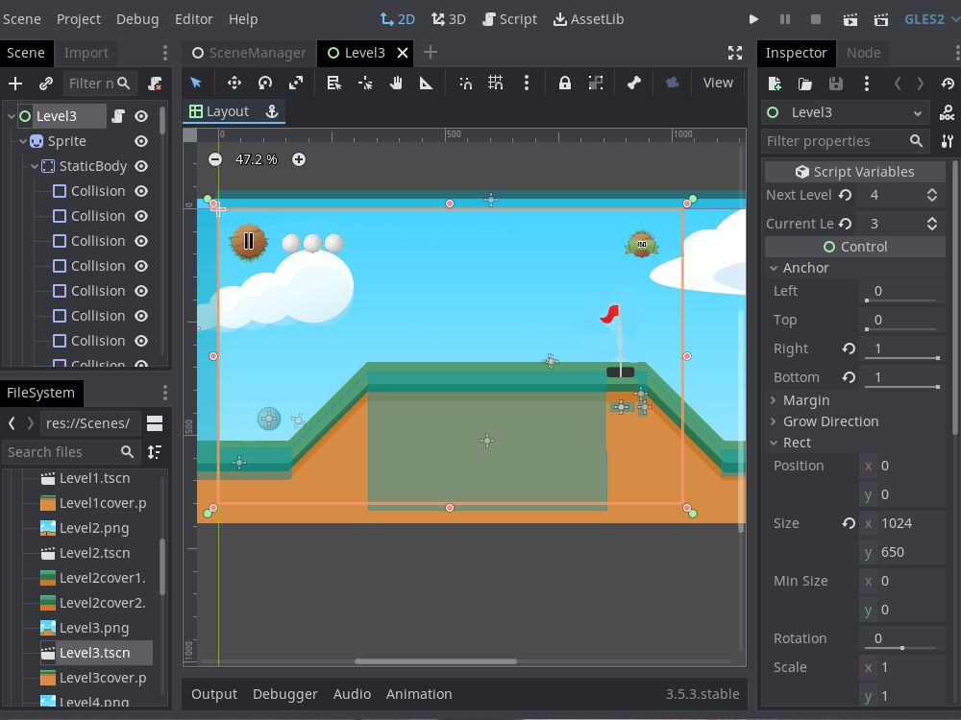The height and width of the screenshot is (720, 961).
Task: Click the pivot change tool icon
Action: (x=365, y=83)
